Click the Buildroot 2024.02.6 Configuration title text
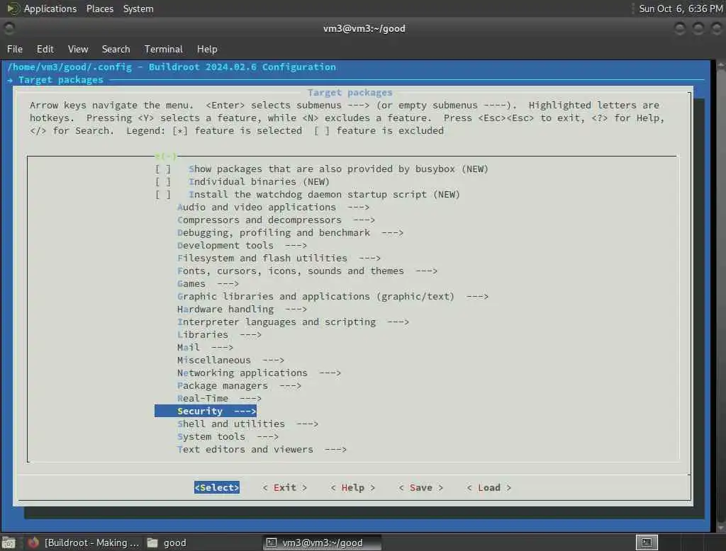 pyautogui.click(x=242, y=67)
